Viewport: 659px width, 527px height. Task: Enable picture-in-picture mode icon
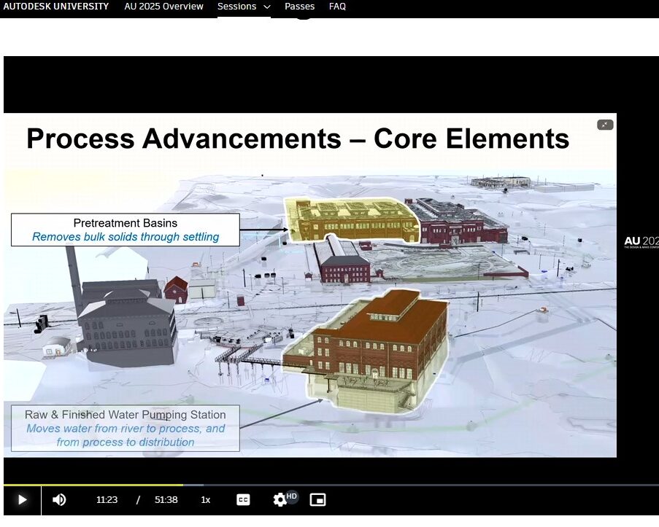coord(317,499)
